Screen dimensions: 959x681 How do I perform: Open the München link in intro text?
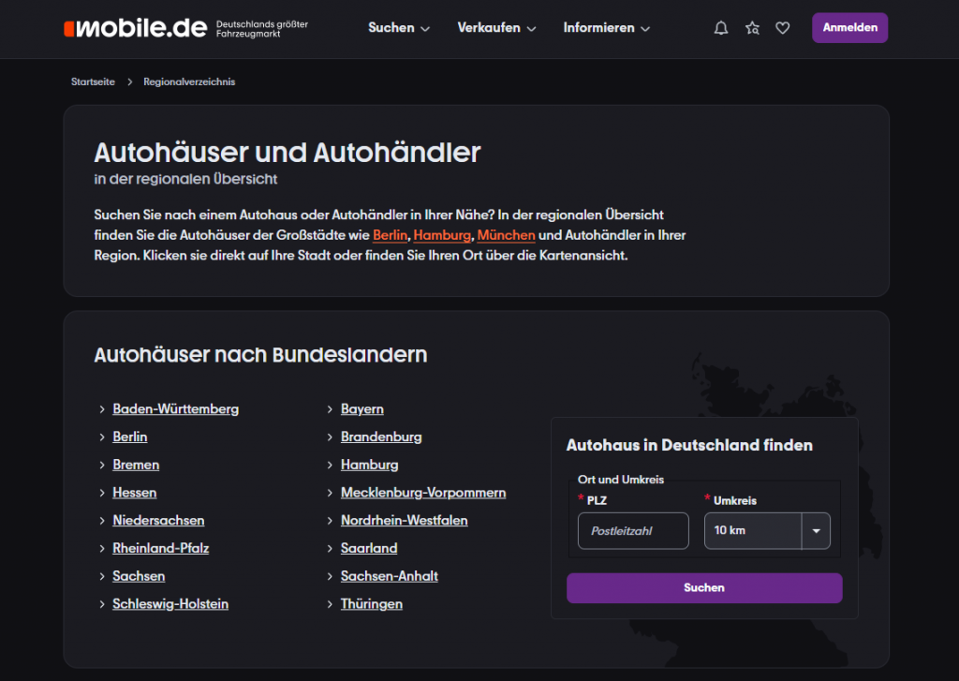click(x=506, y=235)
